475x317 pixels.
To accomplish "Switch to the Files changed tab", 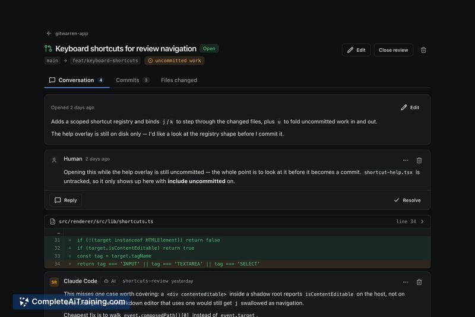I will pyautogui.click(x=179, y=80).
